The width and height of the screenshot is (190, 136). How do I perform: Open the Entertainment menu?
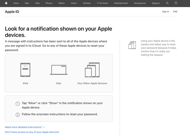click(121, 3)
